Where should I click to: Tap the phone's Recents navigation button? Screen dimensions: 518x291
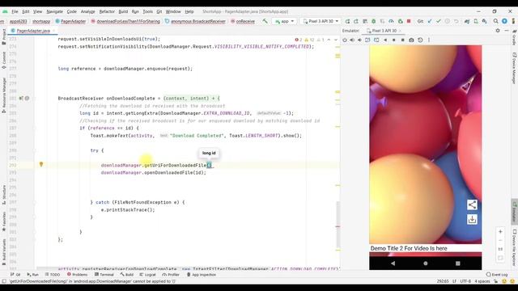pyautogui.click(x=458, y=264)
